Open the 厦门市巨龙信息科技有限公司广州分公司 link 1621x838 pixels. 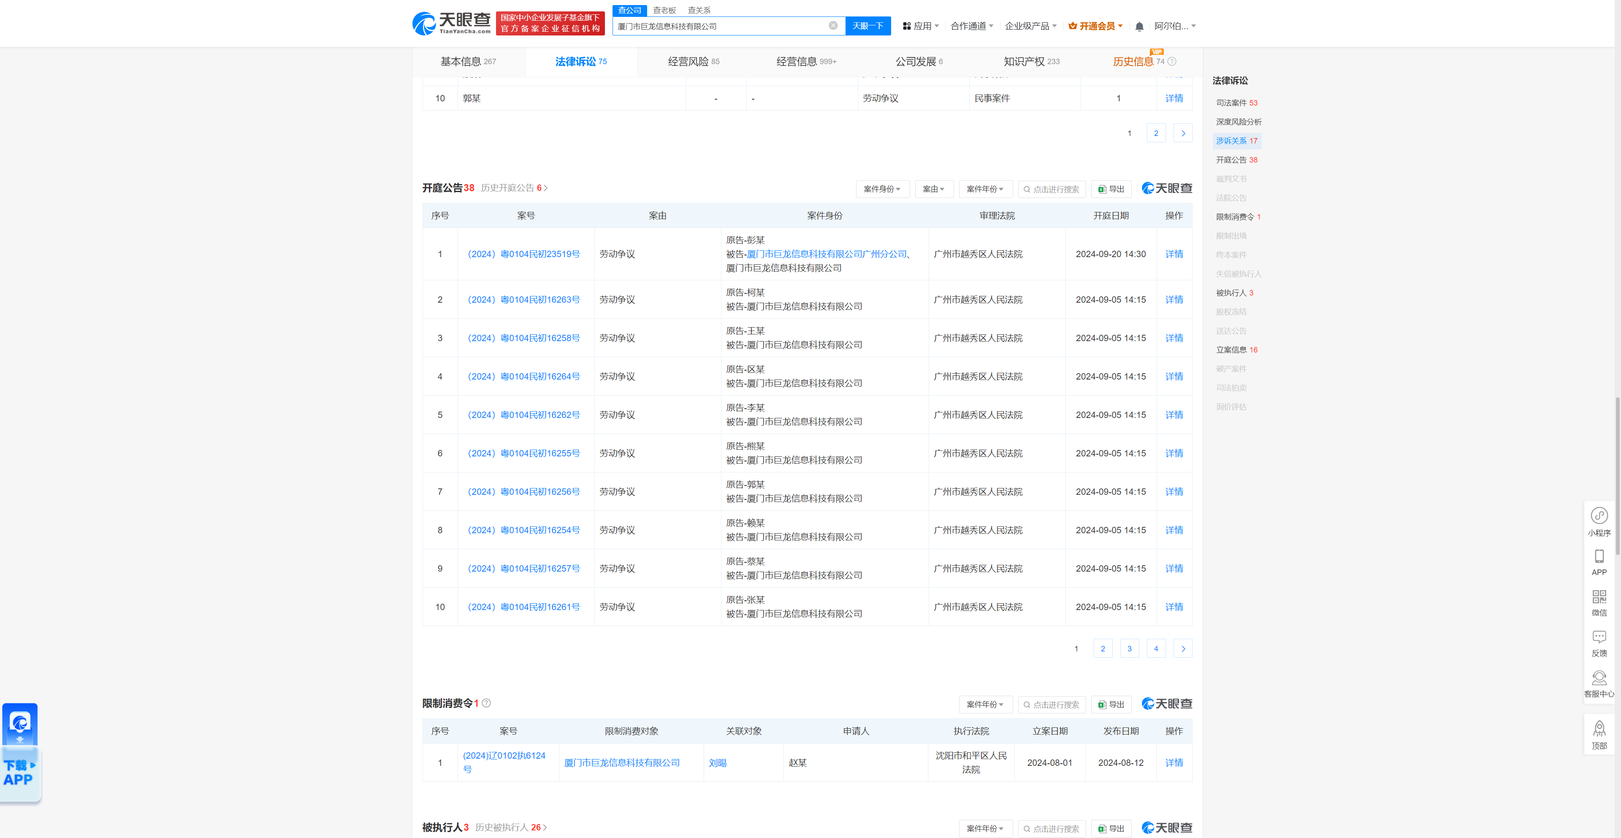826,254
